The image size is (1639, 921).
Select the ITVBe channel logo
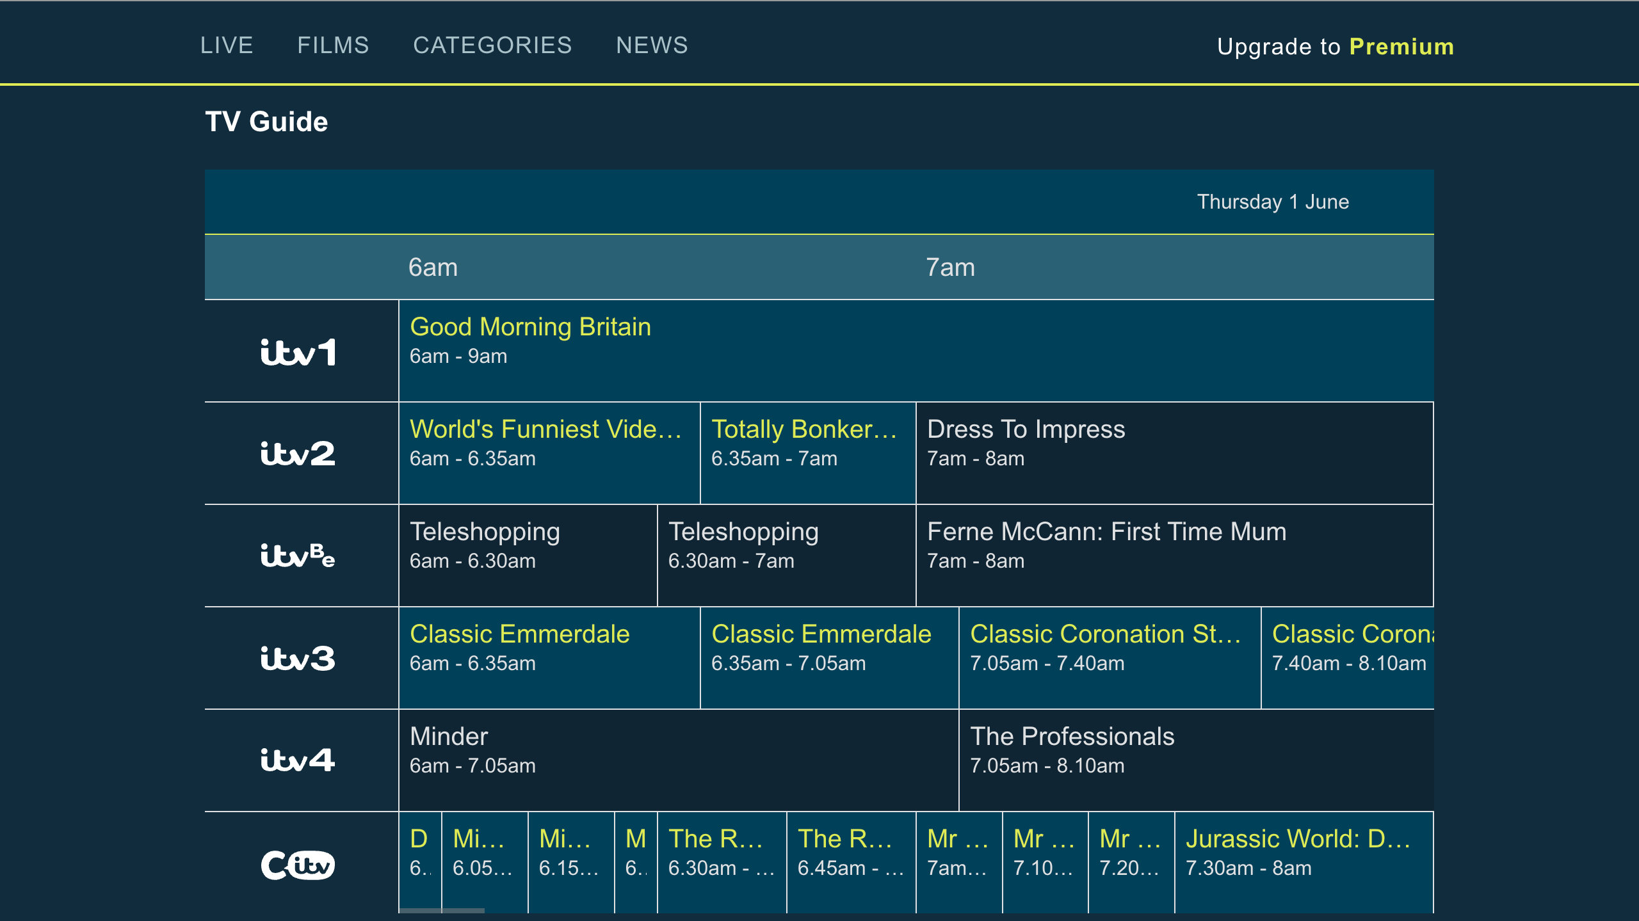click(x=298, y=556)
